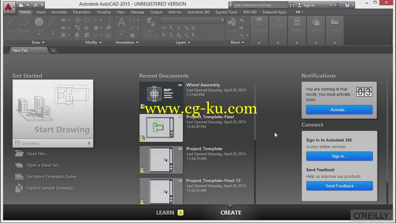This screenshot has width=396, height=223.
Task: Expand the Block panel dropdown
Action: pyautogui.click(x=238, y=43)
